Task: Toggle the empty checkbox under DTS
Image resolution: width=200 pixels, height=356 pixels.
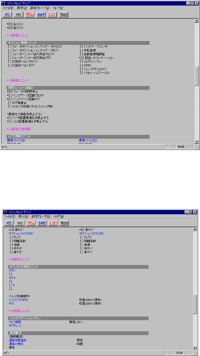Action: pos(10,289)
